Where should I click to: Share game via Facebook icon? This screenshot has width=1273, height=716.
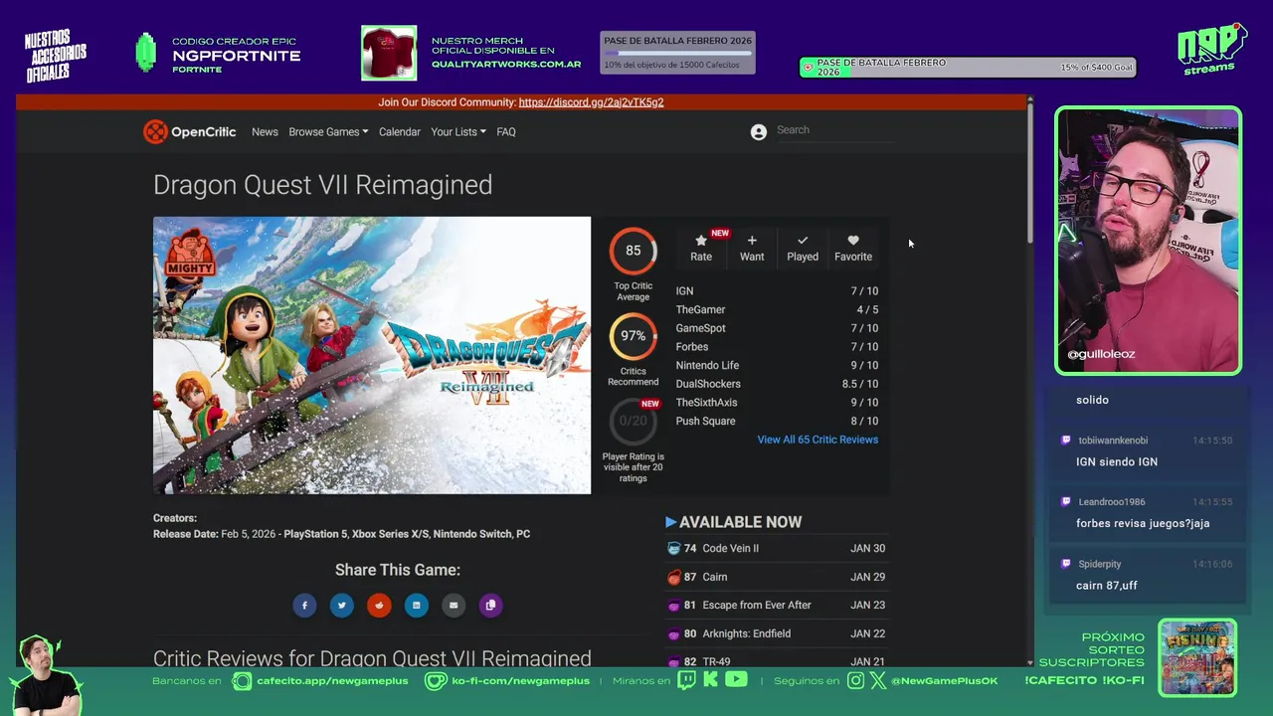tap(304, 605)
